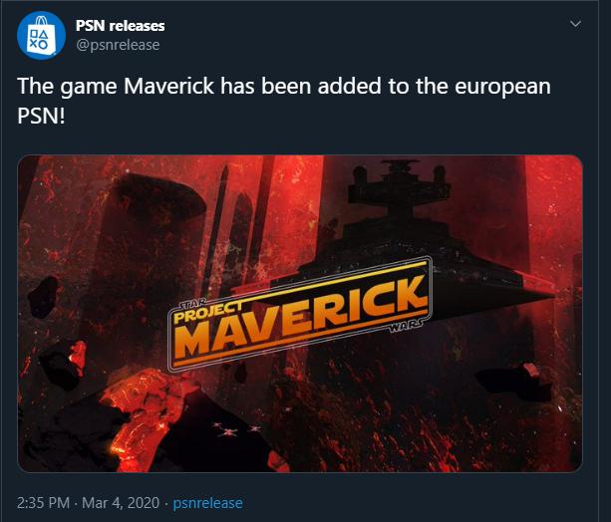View tweet timestamp 2:35 PM
Screen dimensions: 611x522
[43, 502]
